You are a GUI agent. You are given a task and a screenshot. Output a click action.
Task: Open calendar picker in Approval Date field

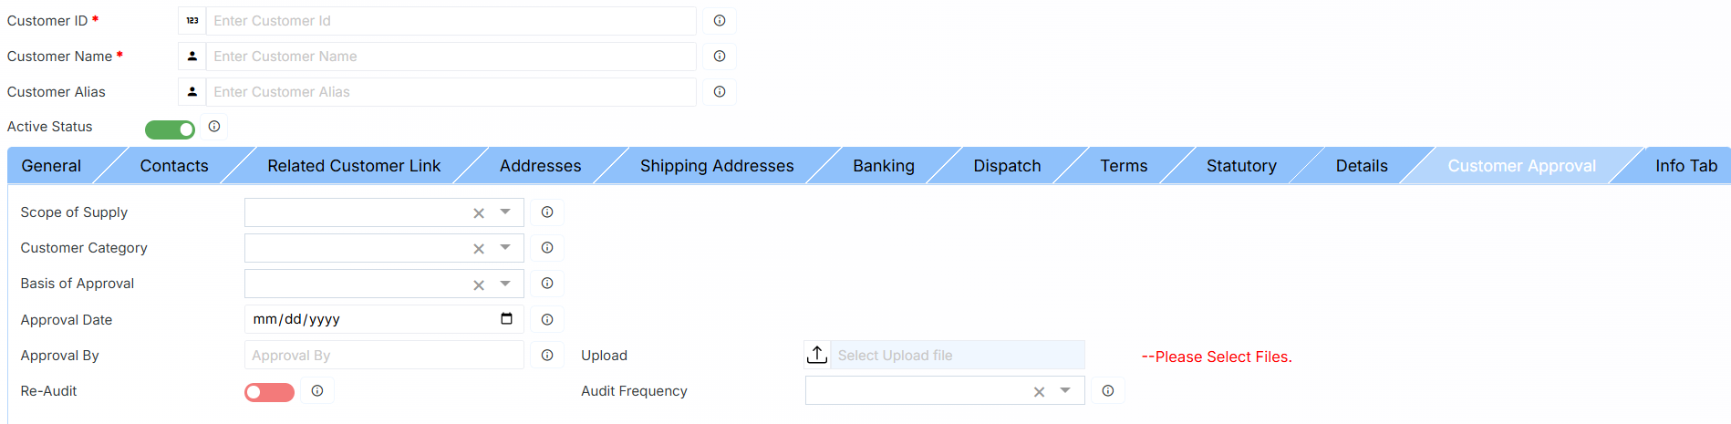507,319
